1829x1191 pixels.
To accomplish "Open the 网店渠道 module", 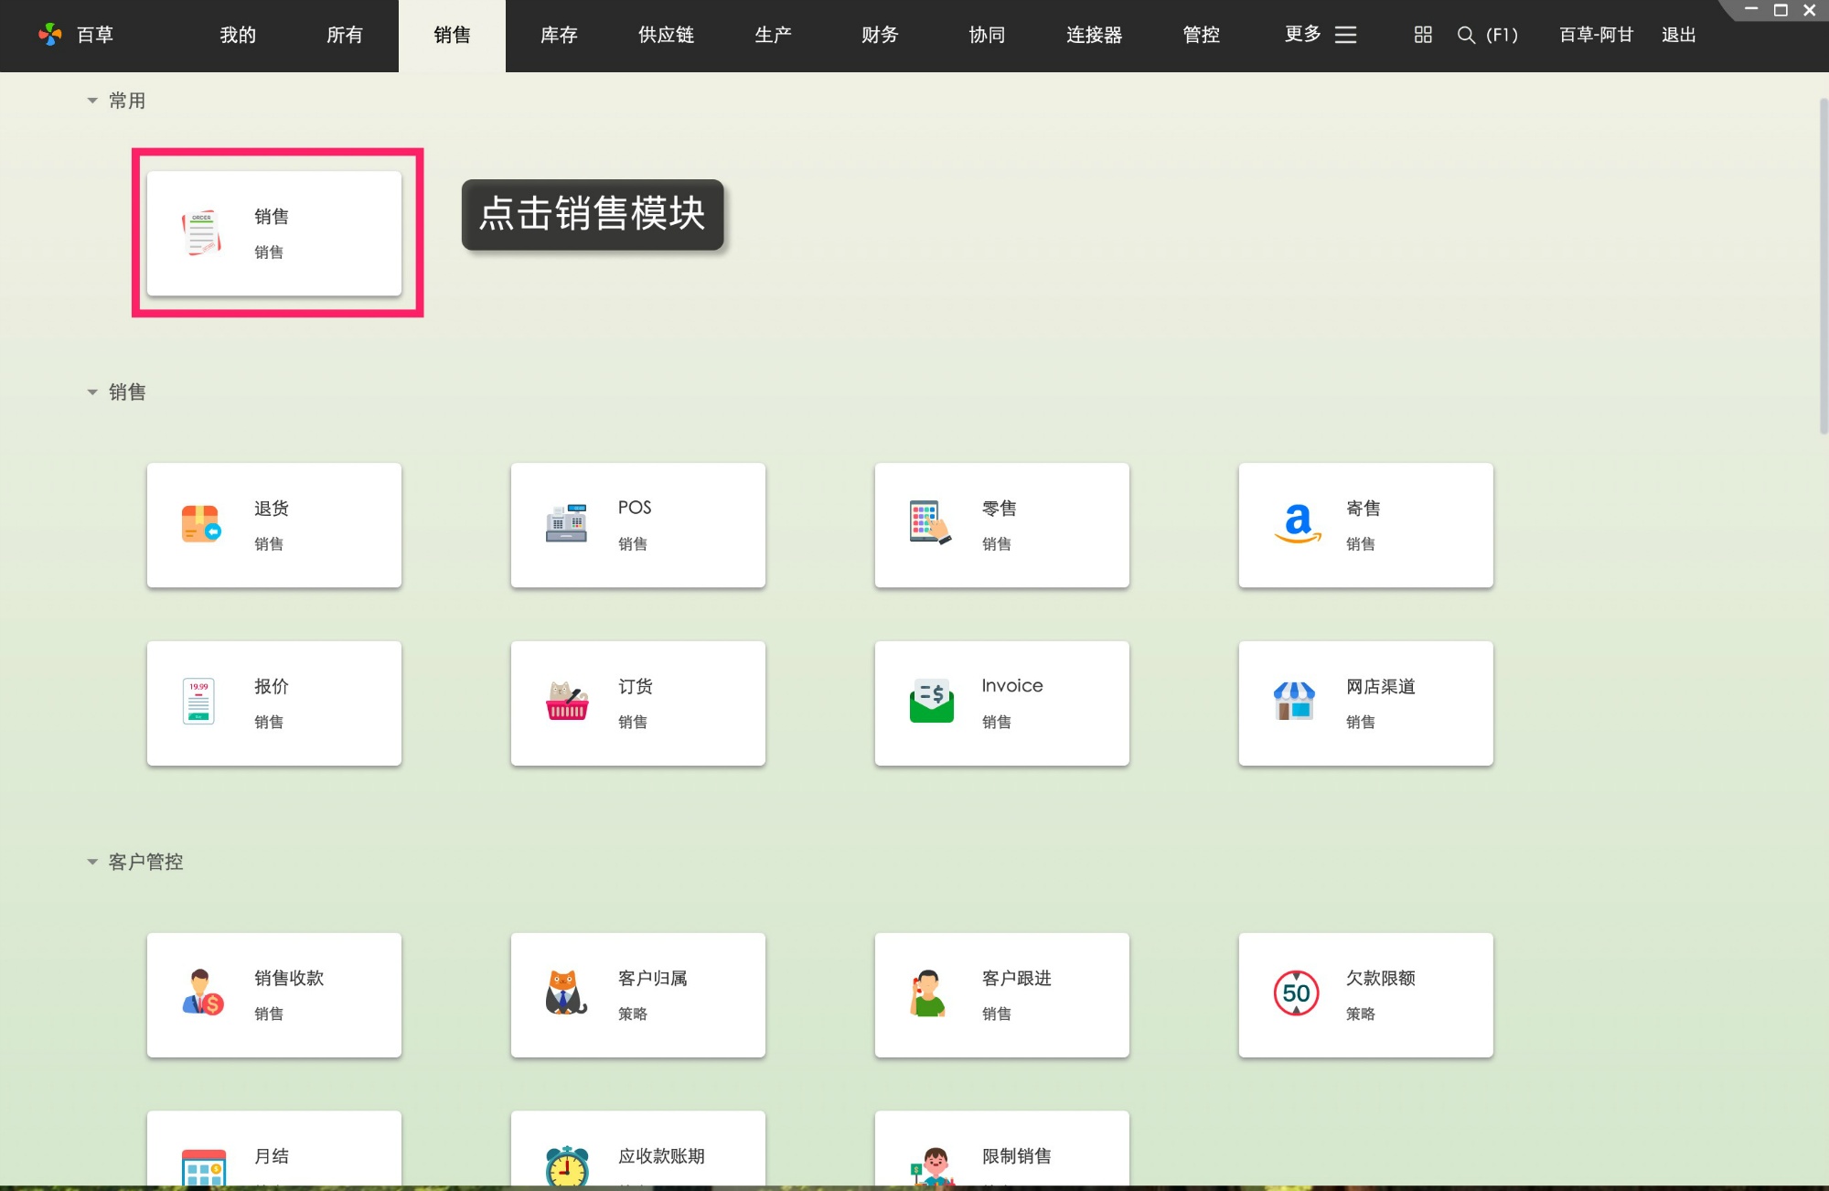I will click(1364, 703).
